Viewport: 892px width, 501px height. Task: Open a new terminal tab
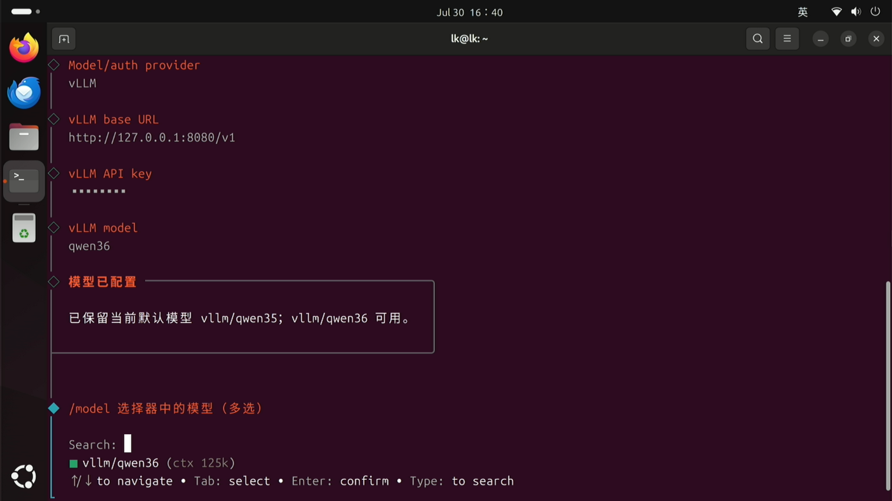coord(64,39)
